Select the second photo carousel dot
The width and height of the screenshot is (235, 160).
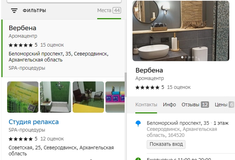click(x=186, y=57)
